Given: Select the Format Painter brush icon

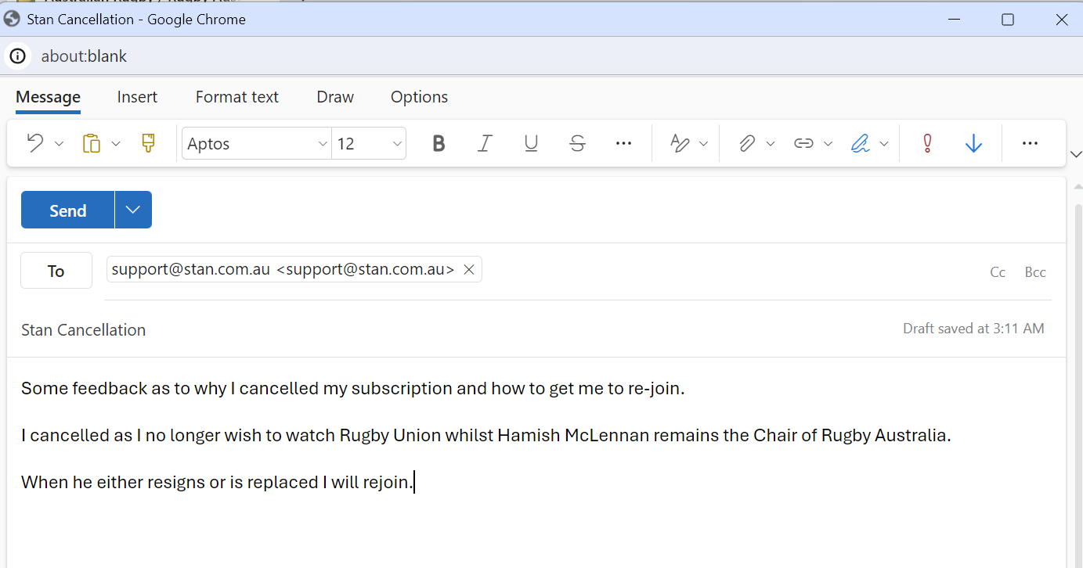Looking at the screenshot, I should 148,143.
